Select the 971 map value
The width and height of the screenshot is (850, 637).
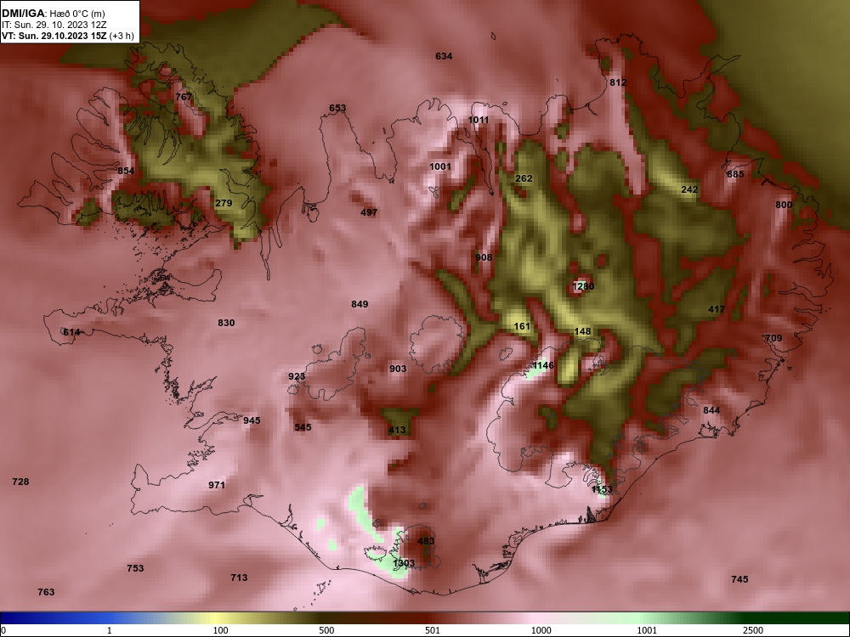pos(217,485)
